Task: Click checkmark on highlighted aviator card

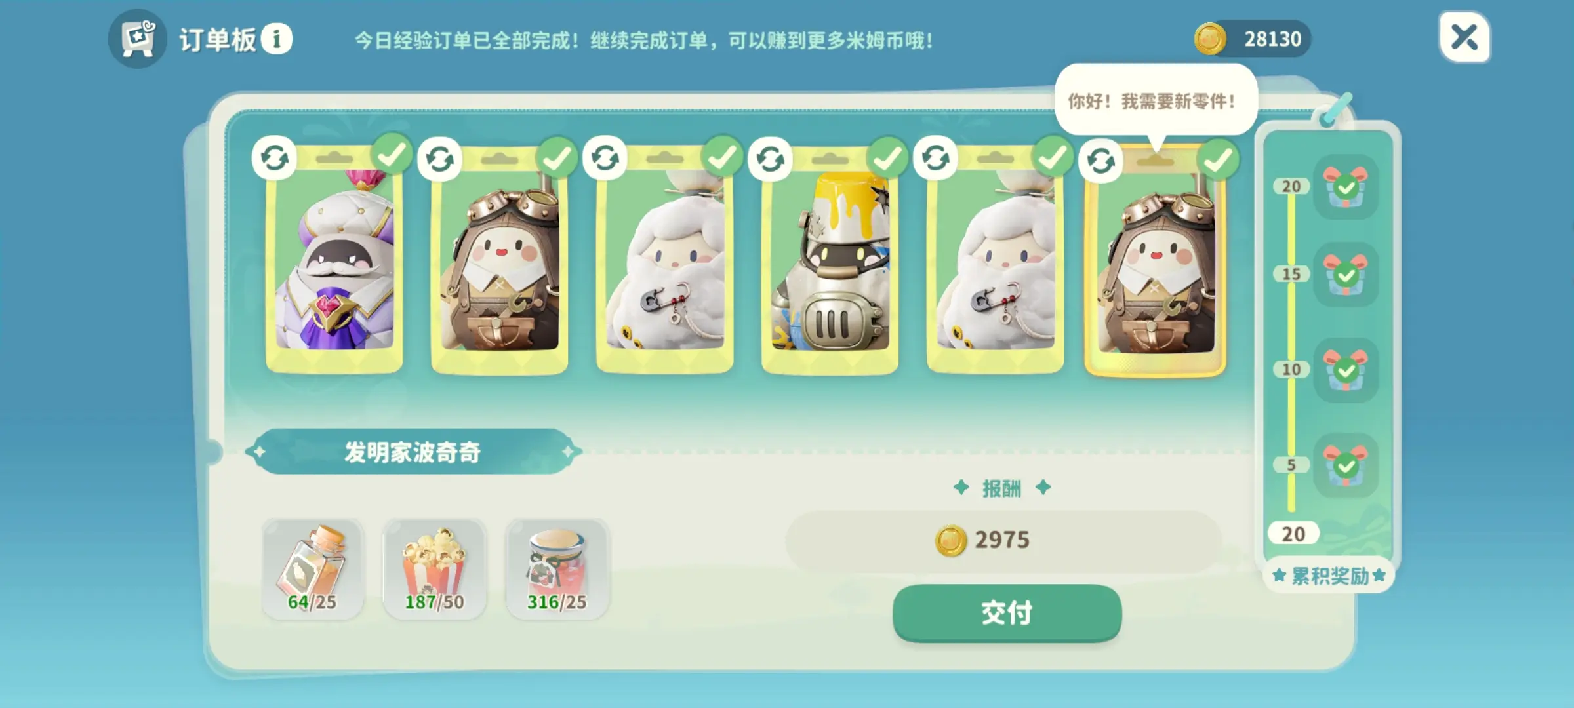Action: pyautogui.click(x=1218, y=160)
